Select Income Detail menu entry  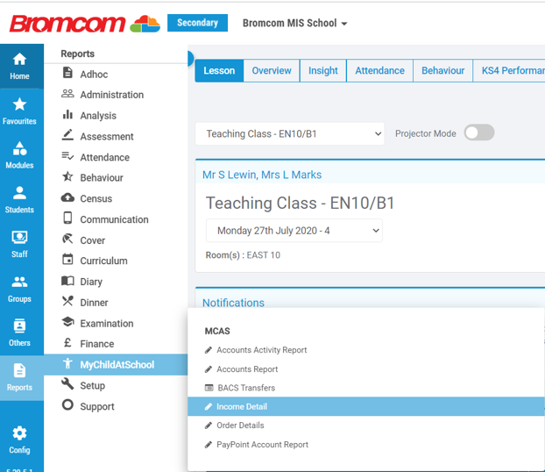pos(366,406)
